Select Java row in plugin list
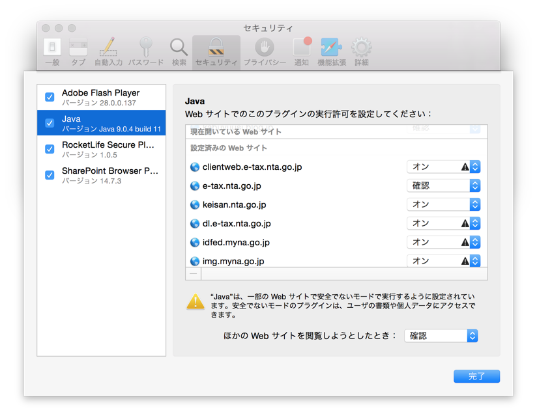 point(102,123)
